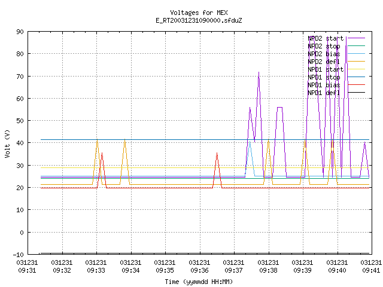Click the y-axis tick value 20
This screenshot has height=287, width=383.
click(20, 188)
